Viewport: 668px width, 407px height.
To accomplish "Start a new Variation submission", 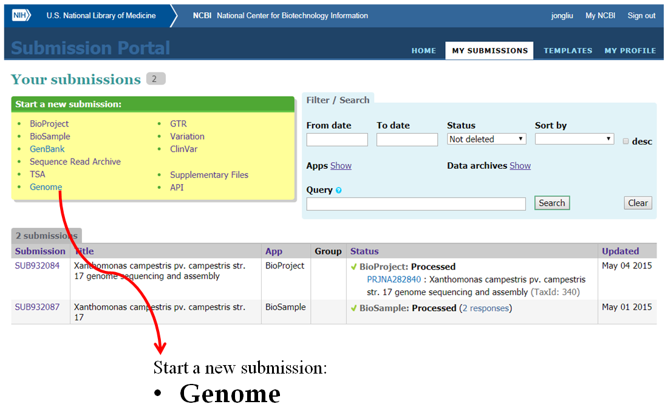I will tap(187, 137).
